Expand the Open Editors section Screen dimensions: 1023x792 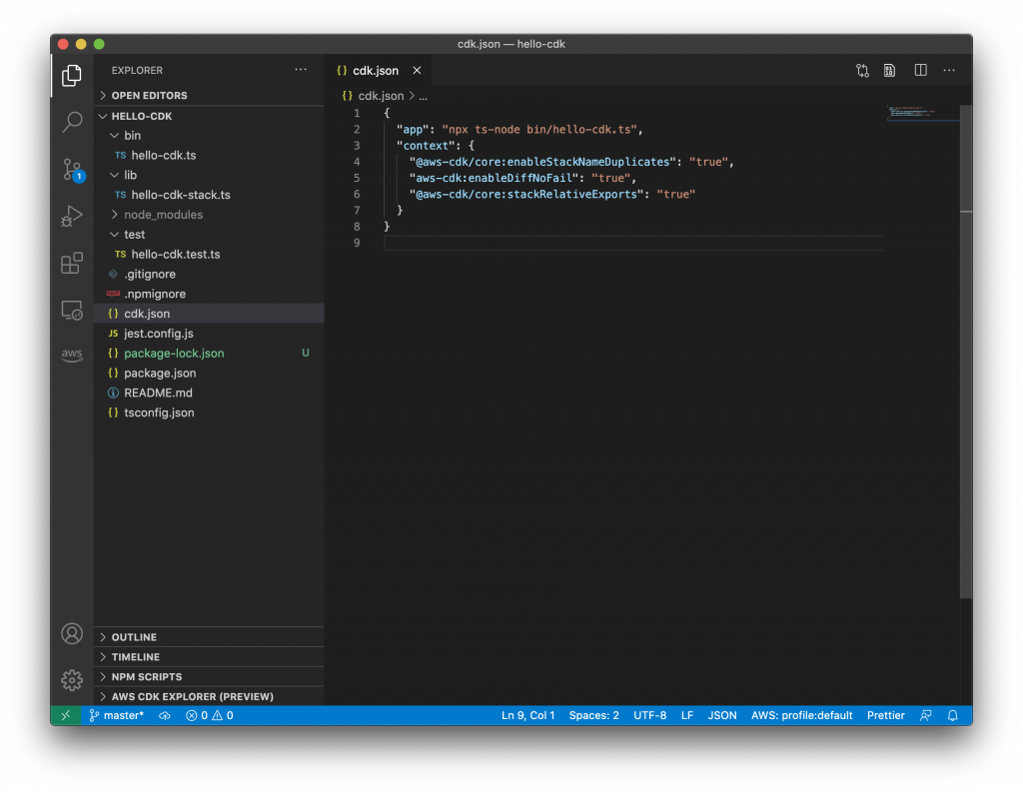coord(210,95)
